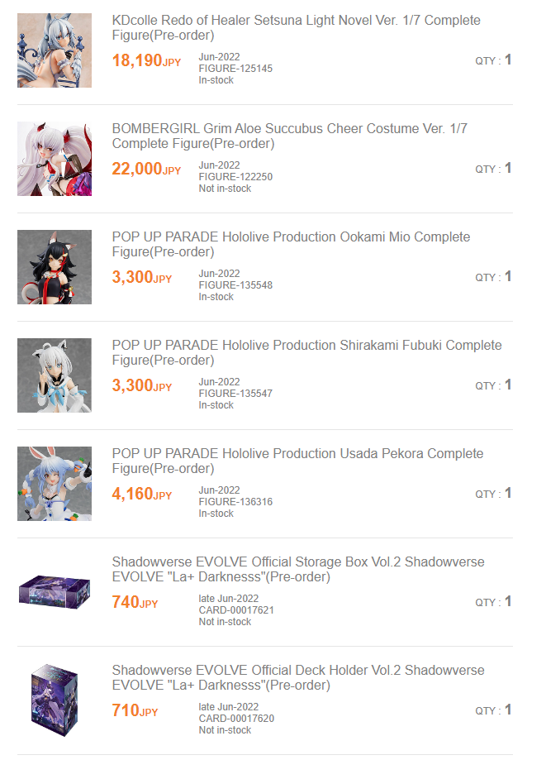Click the Redo of Healer Setsuna figure thumbnail

click(x=55, y=50)
